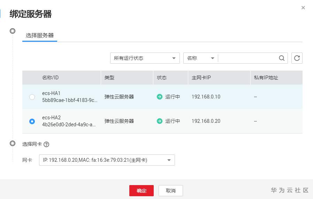Viewport: 313px width, 199px height.
Task: Click IP address 192.168.0.10
Action: click(206, 97)
